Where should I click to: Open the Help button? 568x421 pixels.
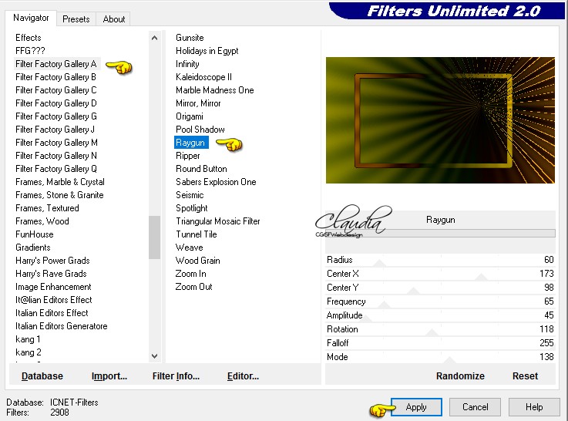coord(534,407)
